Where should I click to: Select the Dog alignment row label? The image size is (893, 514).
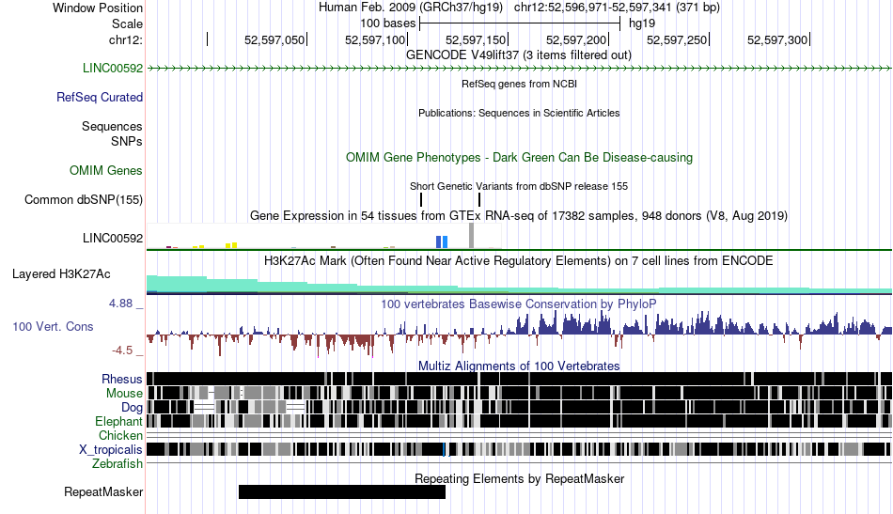point(132,407)
